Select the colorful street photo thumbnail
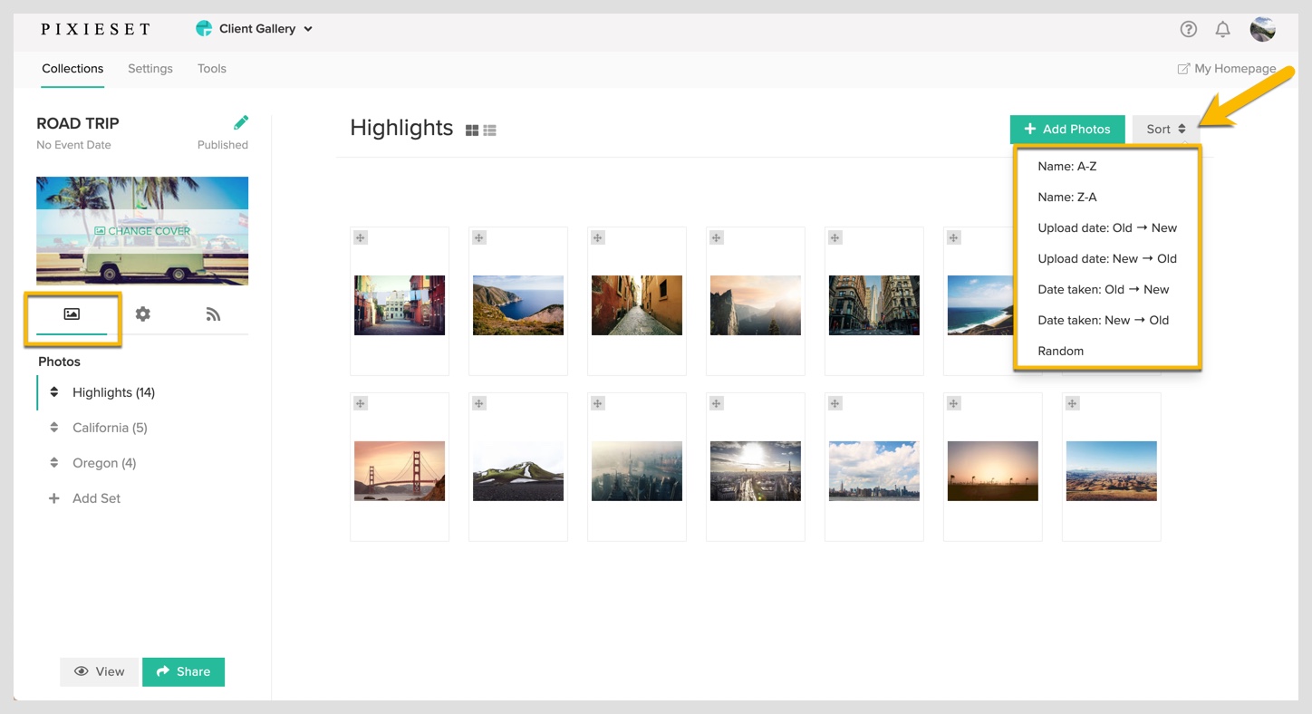Screen dimensions: 1312x714 tap(400, 305)
